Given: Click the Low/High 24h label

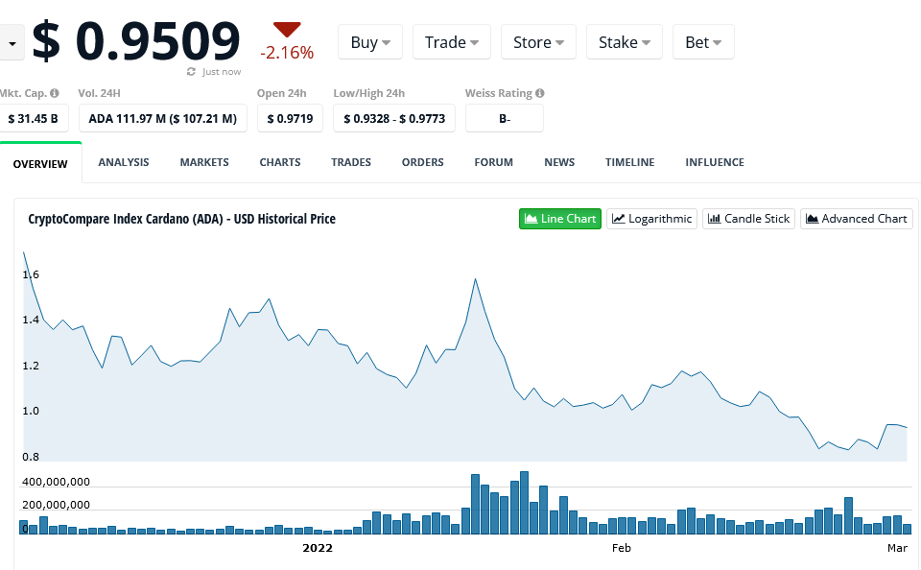Looking at the screenshot, I should (368, 93).
